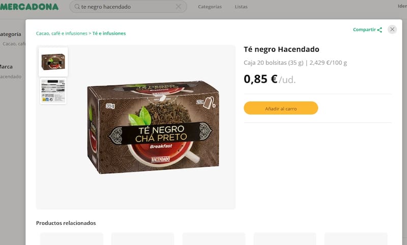This screenshot has height=245, width=407.
Task: Open the last related product card
Action: pos(356,239)
